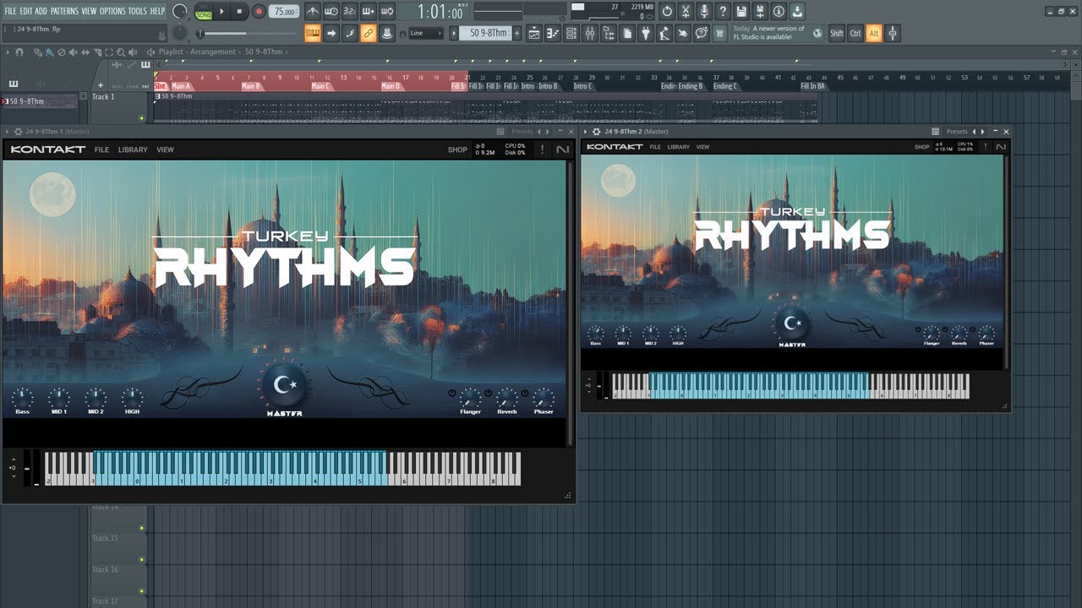Click the Bass knob in left Kontakt window
Viewport: 1082px width, 608px height.
[22, 398]
